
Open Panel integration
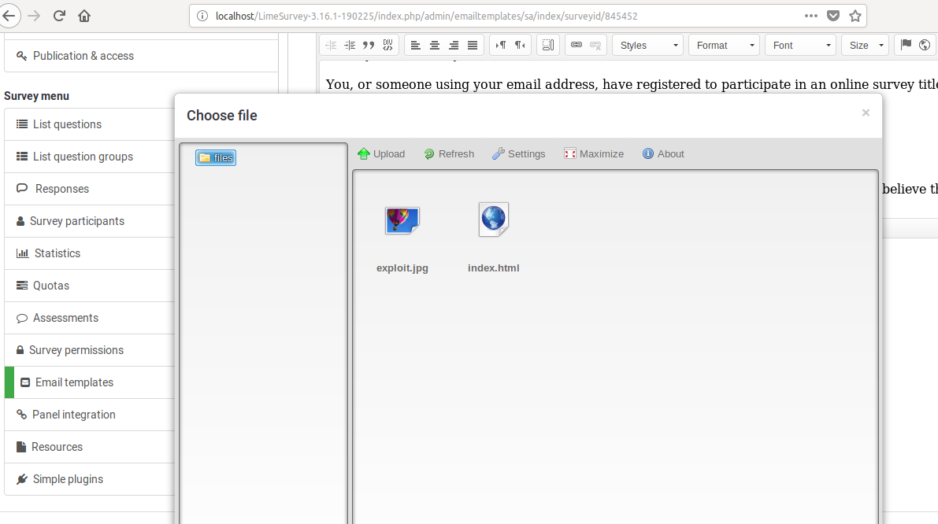pos(90,415)
